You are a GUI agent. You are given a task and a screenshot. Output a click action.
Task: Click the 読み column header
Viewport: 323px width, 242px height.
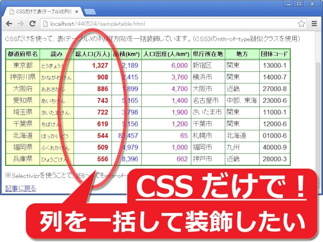tap(57, 54)
